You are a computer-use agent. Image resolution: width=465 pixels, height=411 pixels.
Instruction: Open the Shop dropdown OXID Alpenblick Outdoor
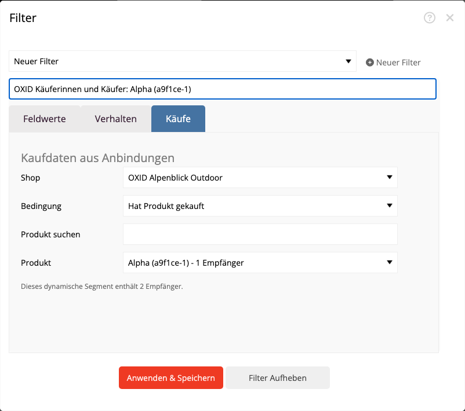[x=260, y=177]
